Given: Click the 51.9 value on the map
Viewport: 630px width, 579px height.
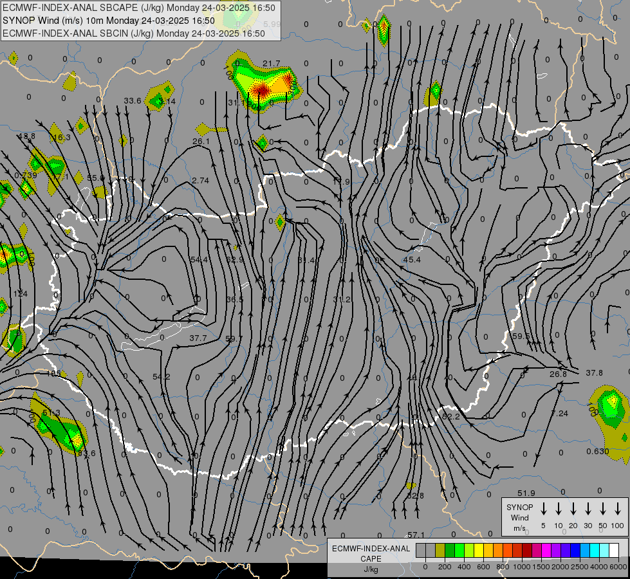Looking at the screenshot, I should [526, 493].
